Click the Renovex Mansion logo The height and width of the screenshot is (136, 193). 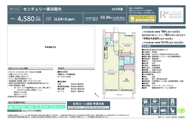pos(171,15)
